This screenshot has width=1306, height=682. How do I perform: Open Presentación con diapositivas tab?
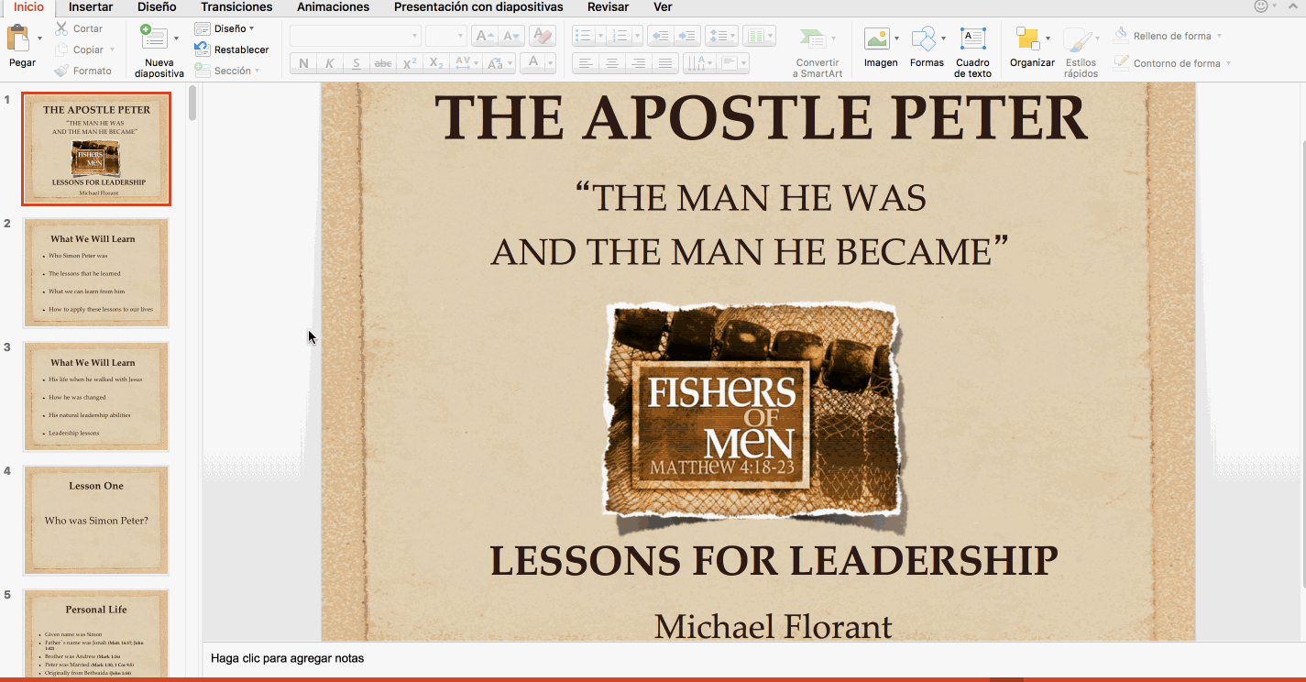pyautogui.click(x=478, y=6)
